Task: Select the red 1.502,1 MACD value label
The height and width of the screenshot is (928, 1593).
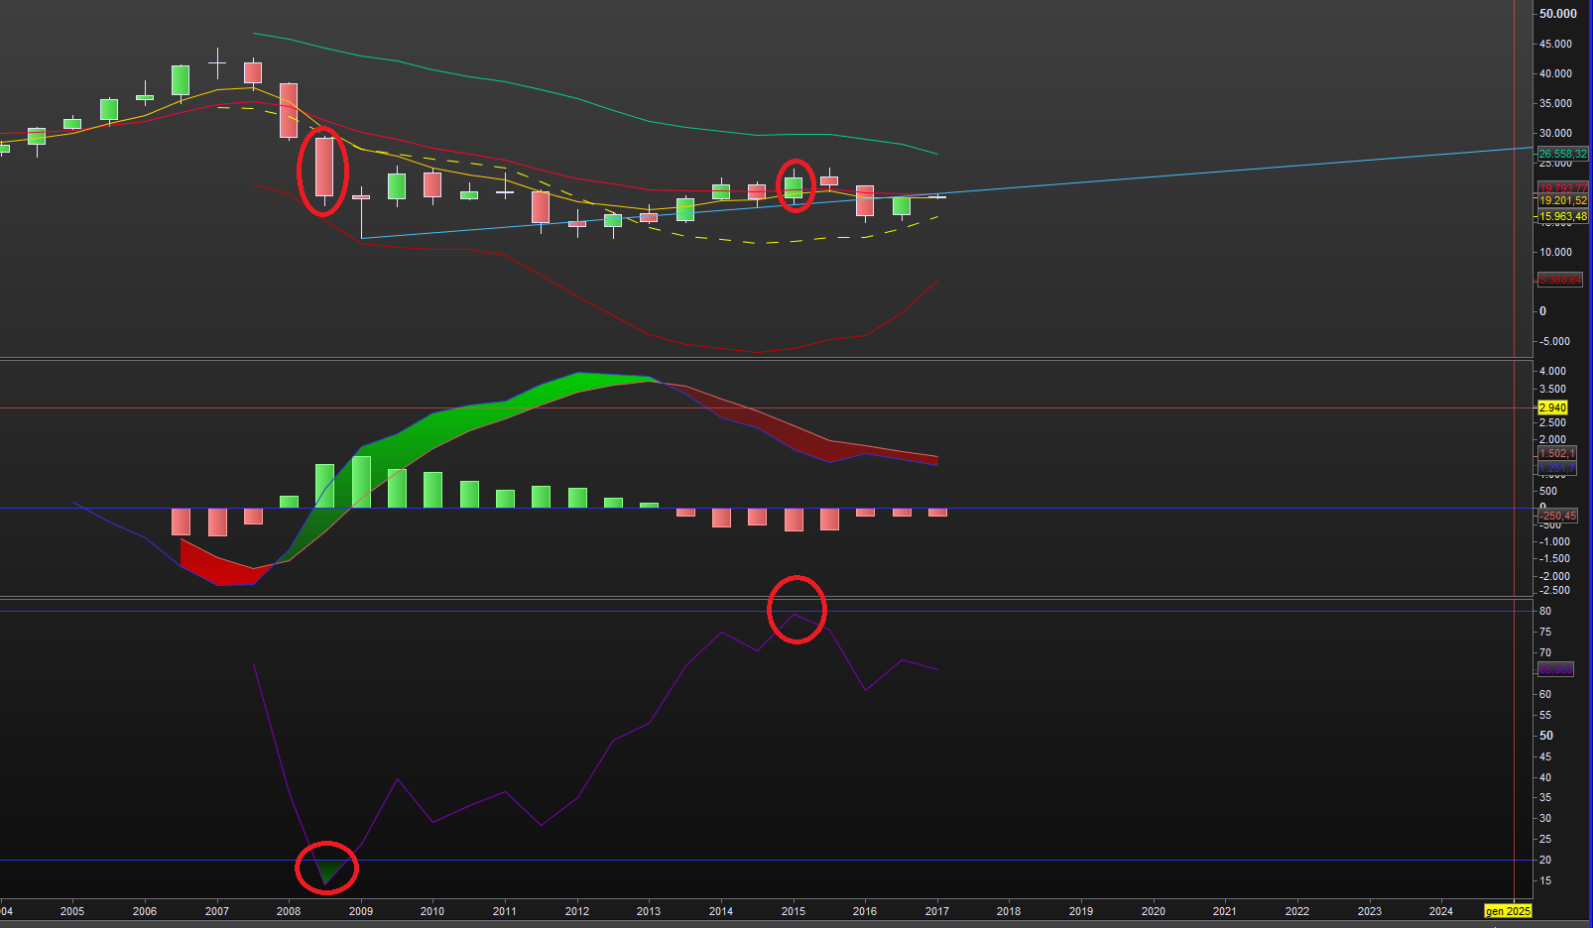Action: pyautogui.click(x=1556, y=453)
